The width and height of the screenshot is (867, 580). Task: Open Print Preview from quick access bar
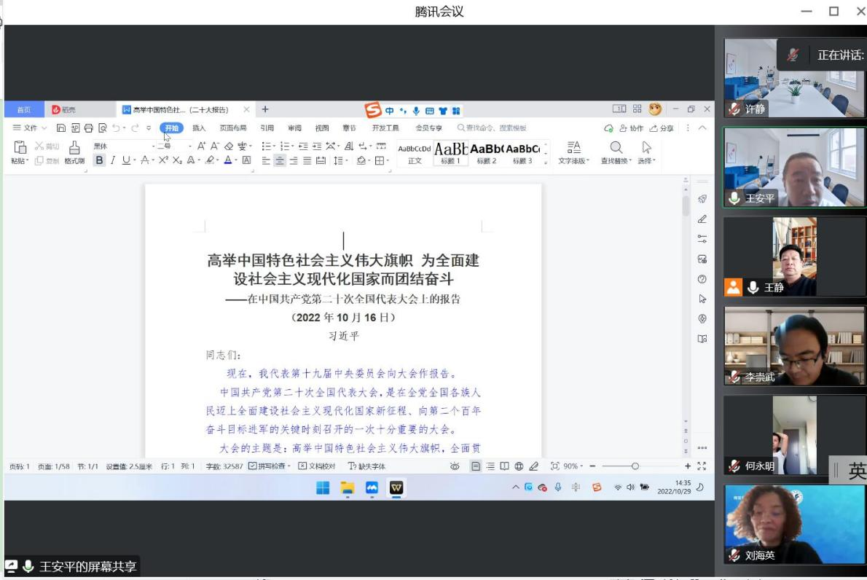tap(102, 128)
